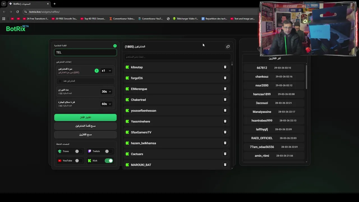Open x1 subscriber multiplier dropdown

click(x=106, y=71)
